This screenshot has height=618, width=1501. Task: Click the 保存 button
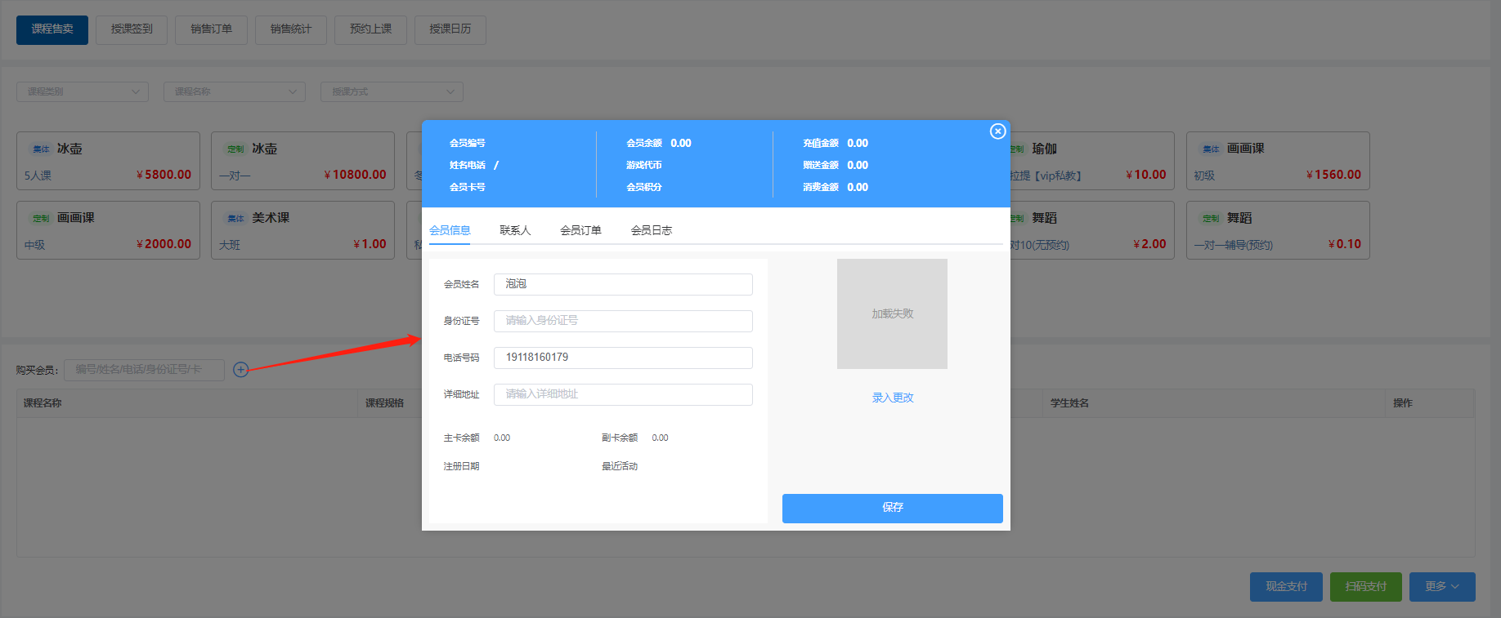pyautogui.click(x=892, y=508)
